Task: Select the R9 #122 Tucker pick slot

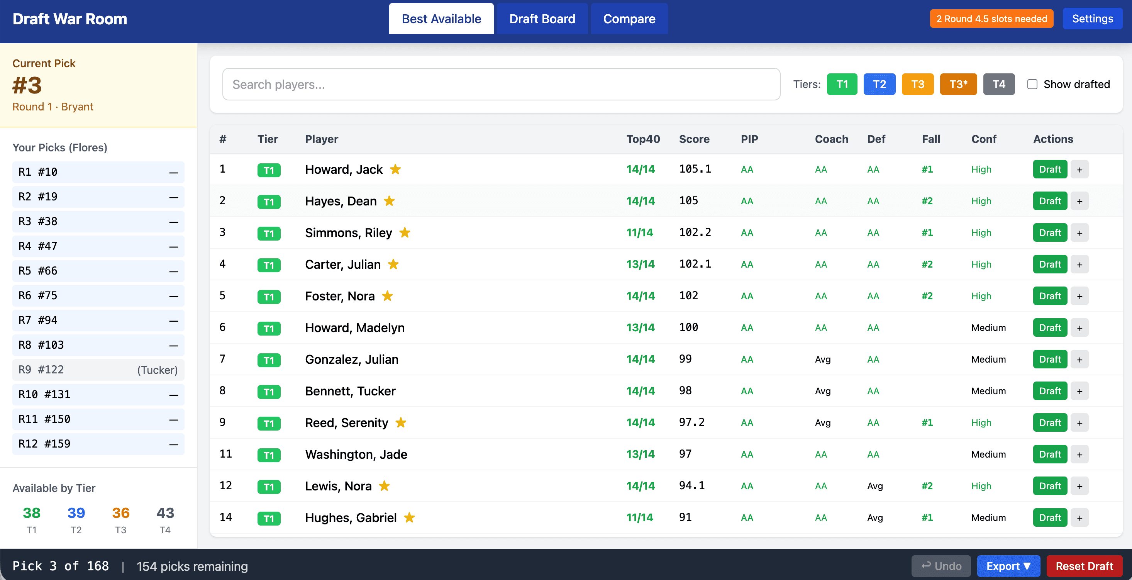Action: pos(98,370)
